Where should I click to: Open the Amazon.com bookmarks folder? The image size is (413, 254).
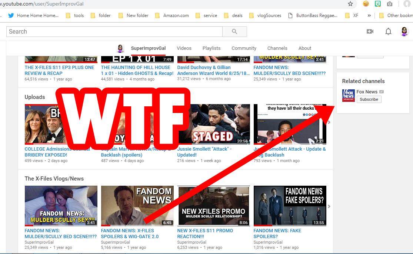click(172, 16)
